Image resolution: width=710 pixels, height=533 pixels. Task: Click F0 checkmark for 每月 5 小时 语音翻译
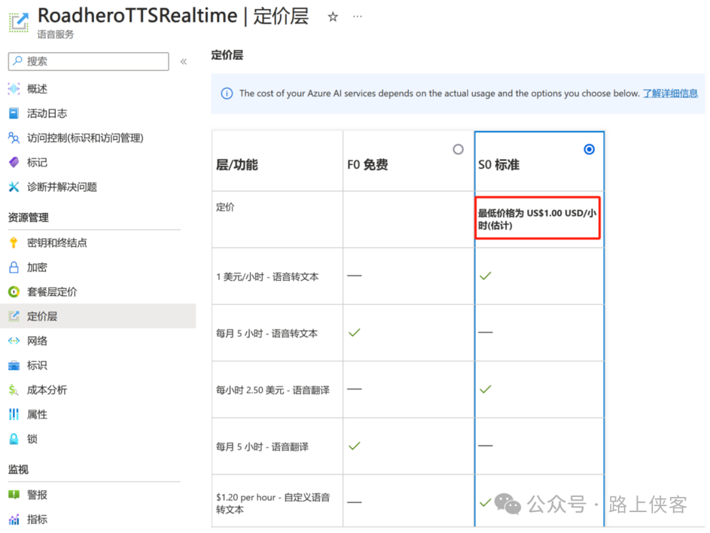point(354,446)
